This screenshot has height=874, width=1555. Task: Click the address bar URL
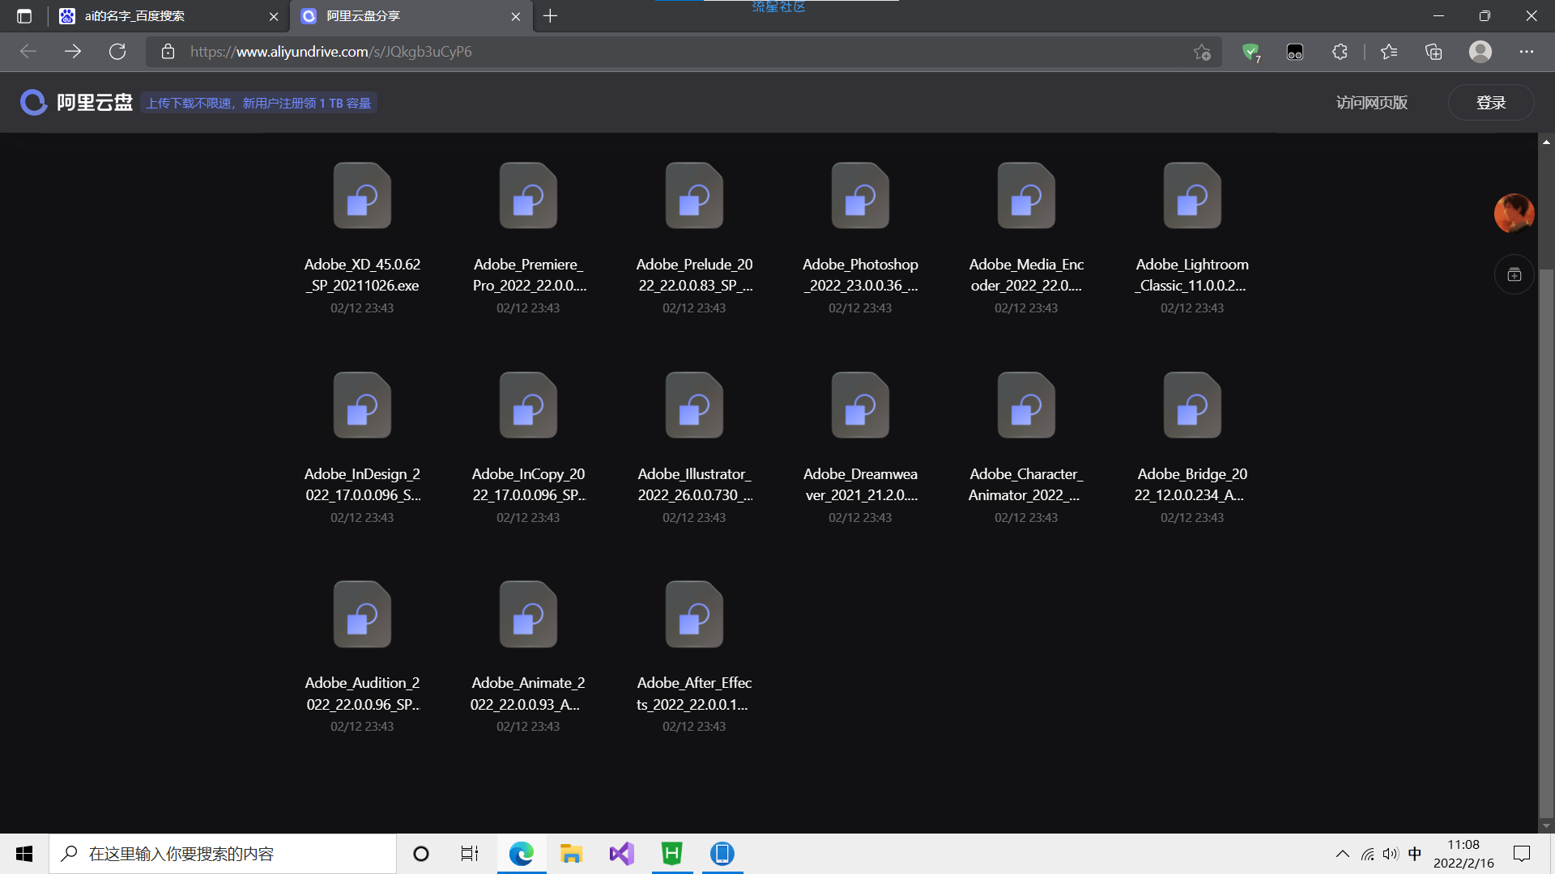tap(330, 52)
